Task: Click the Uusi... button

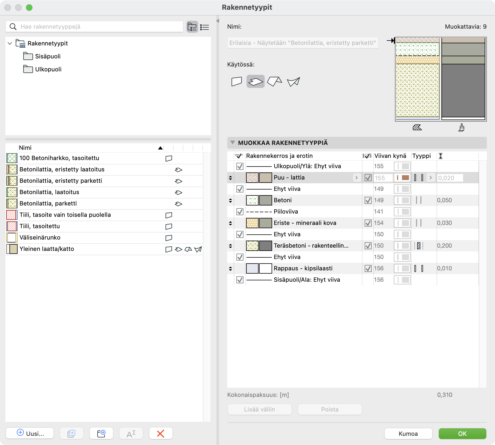Action: 30,433
